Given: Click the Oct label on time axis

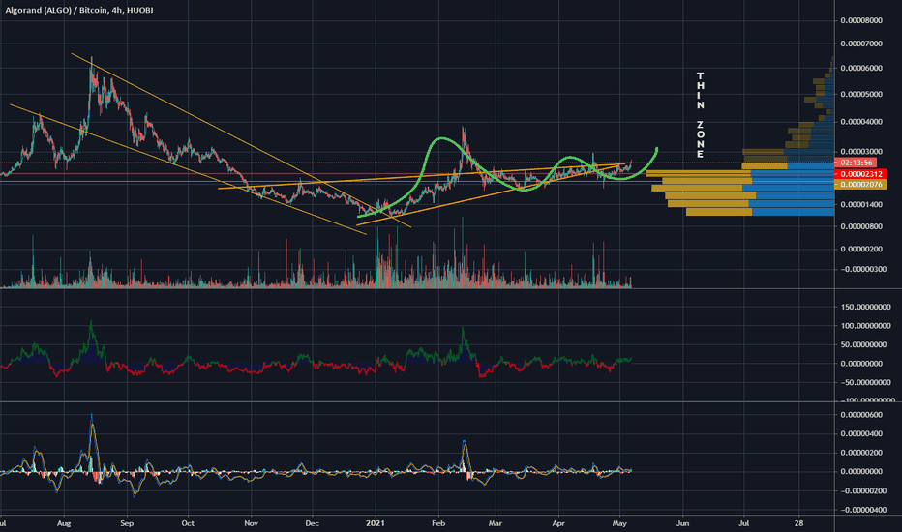Looking at the screenshot, I should click(188, 523).
